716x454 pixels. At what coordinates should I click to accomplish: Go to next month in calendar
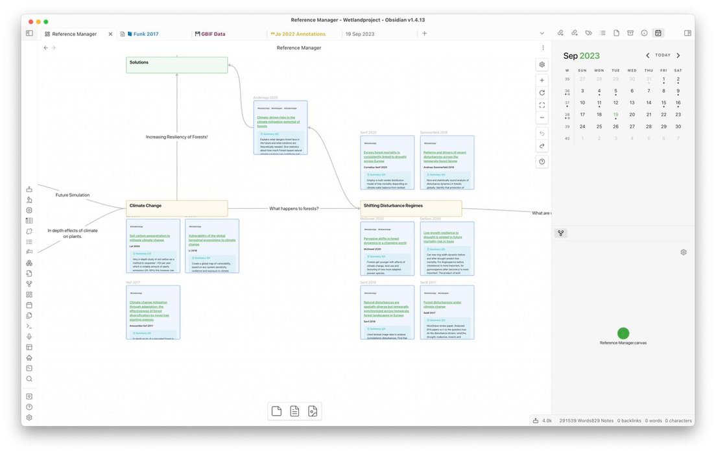coord(678,55)
